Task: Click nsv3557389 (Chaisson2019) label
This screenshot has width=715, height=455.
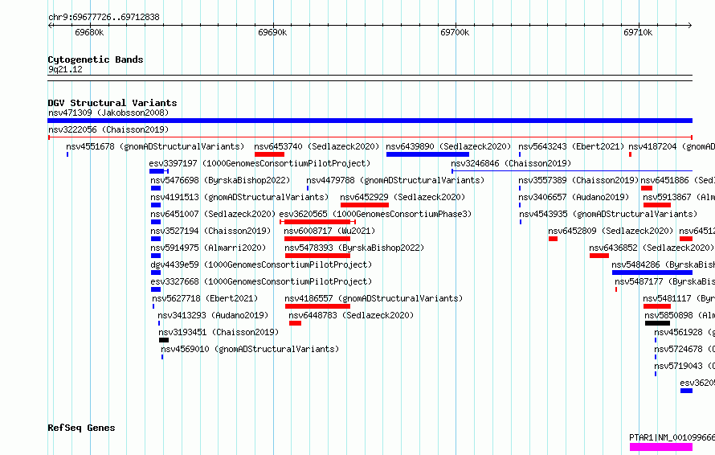Action: [x=578, y=180]
